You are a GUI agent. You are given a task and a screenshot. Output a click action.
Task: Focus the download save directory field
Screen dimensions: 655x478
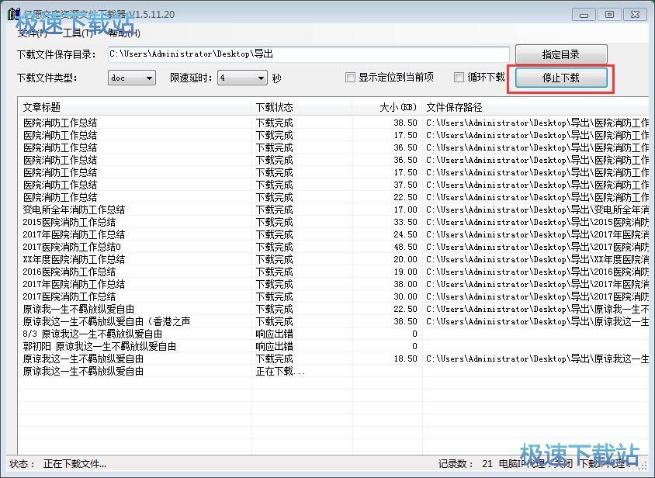(x=308, y=54)
